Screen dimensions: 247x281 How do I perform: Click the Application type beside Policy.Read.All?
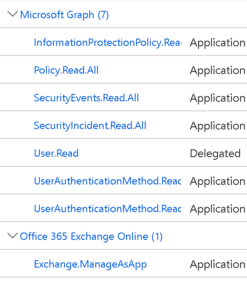pyautogui.click(x=218, y=71)
